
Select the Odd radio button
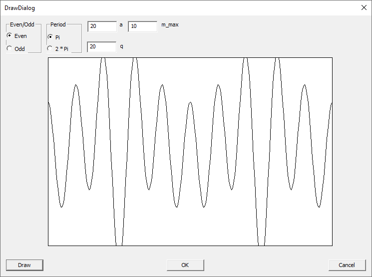click(9, 49)
